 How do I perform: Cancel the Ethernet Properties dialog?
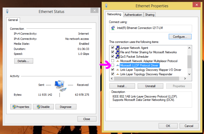[x=189, y=126]
